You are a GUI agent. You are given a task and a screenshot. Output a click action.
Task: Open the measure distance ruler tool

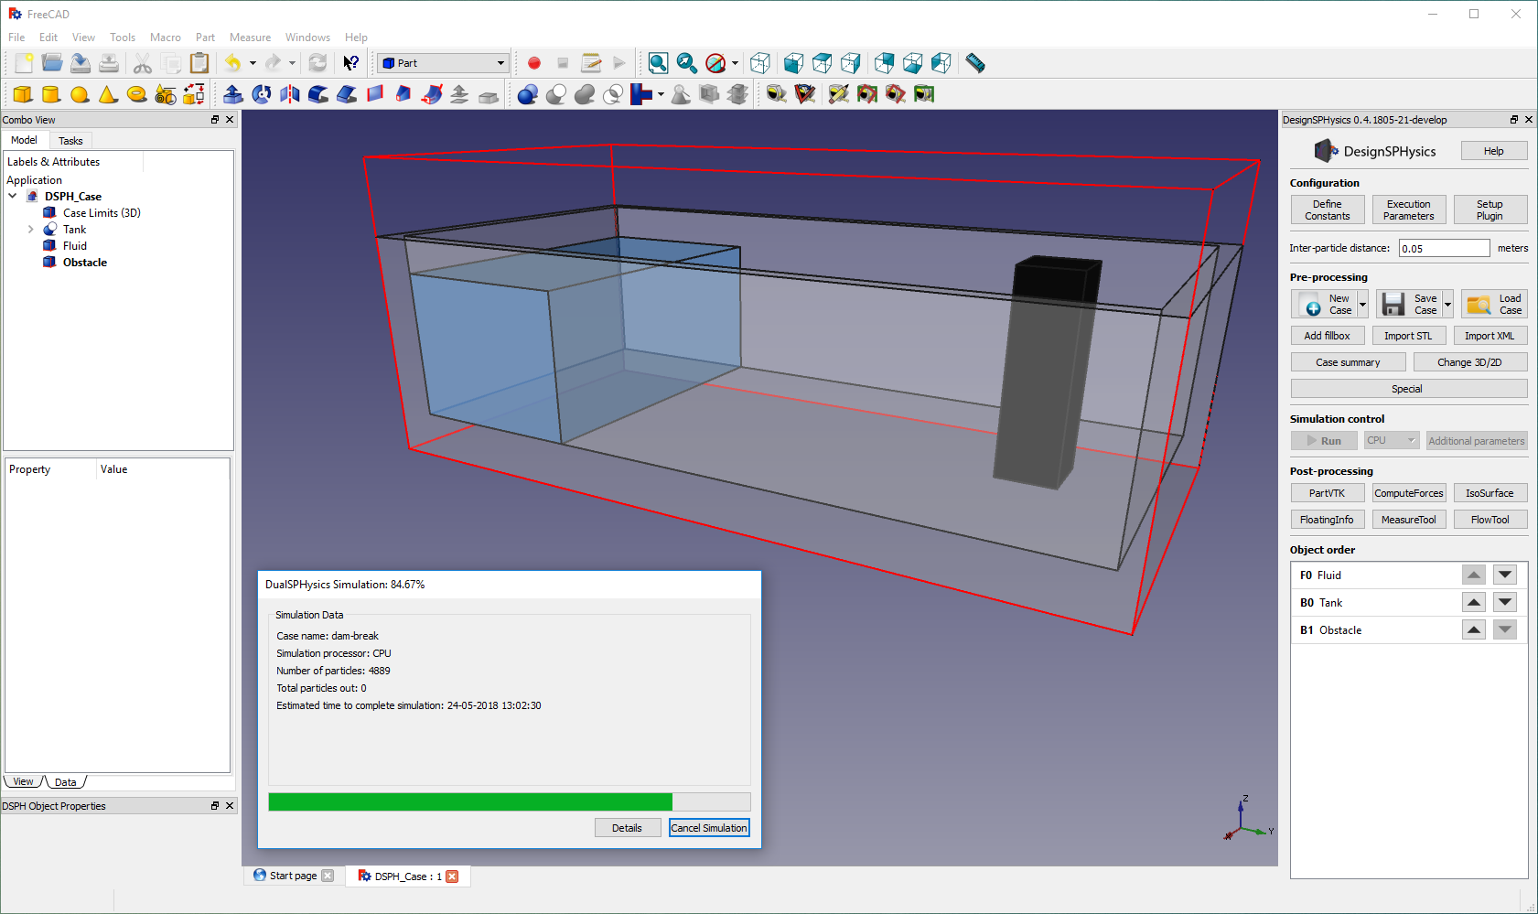coord(975,63)
